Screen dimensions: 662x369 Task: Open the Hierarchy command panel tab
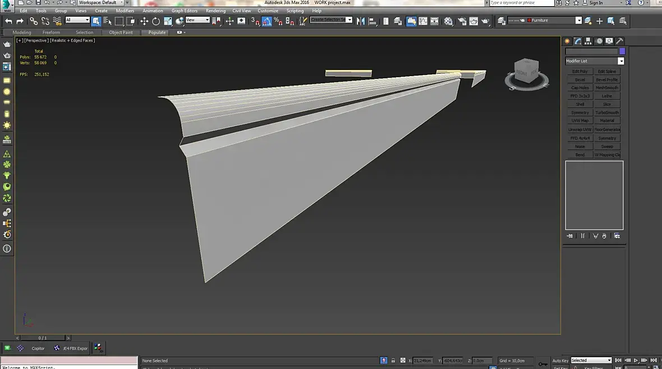(x=588, y=41)
